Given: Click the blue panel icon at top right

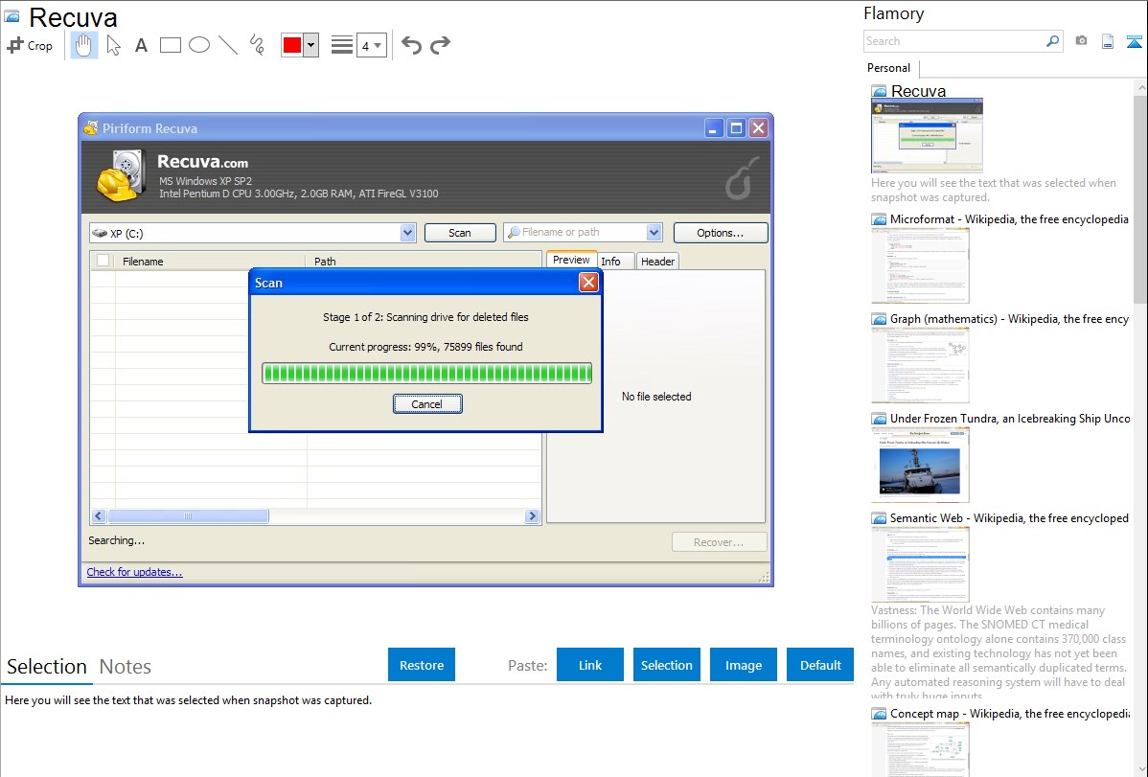Looking at the screenshot, I should (x=1134, y=42).
